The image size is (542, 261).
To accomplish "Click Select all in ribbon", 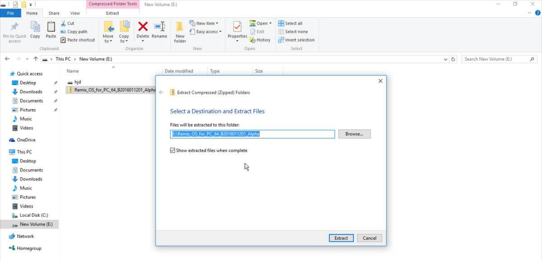I will click(290, 23).
